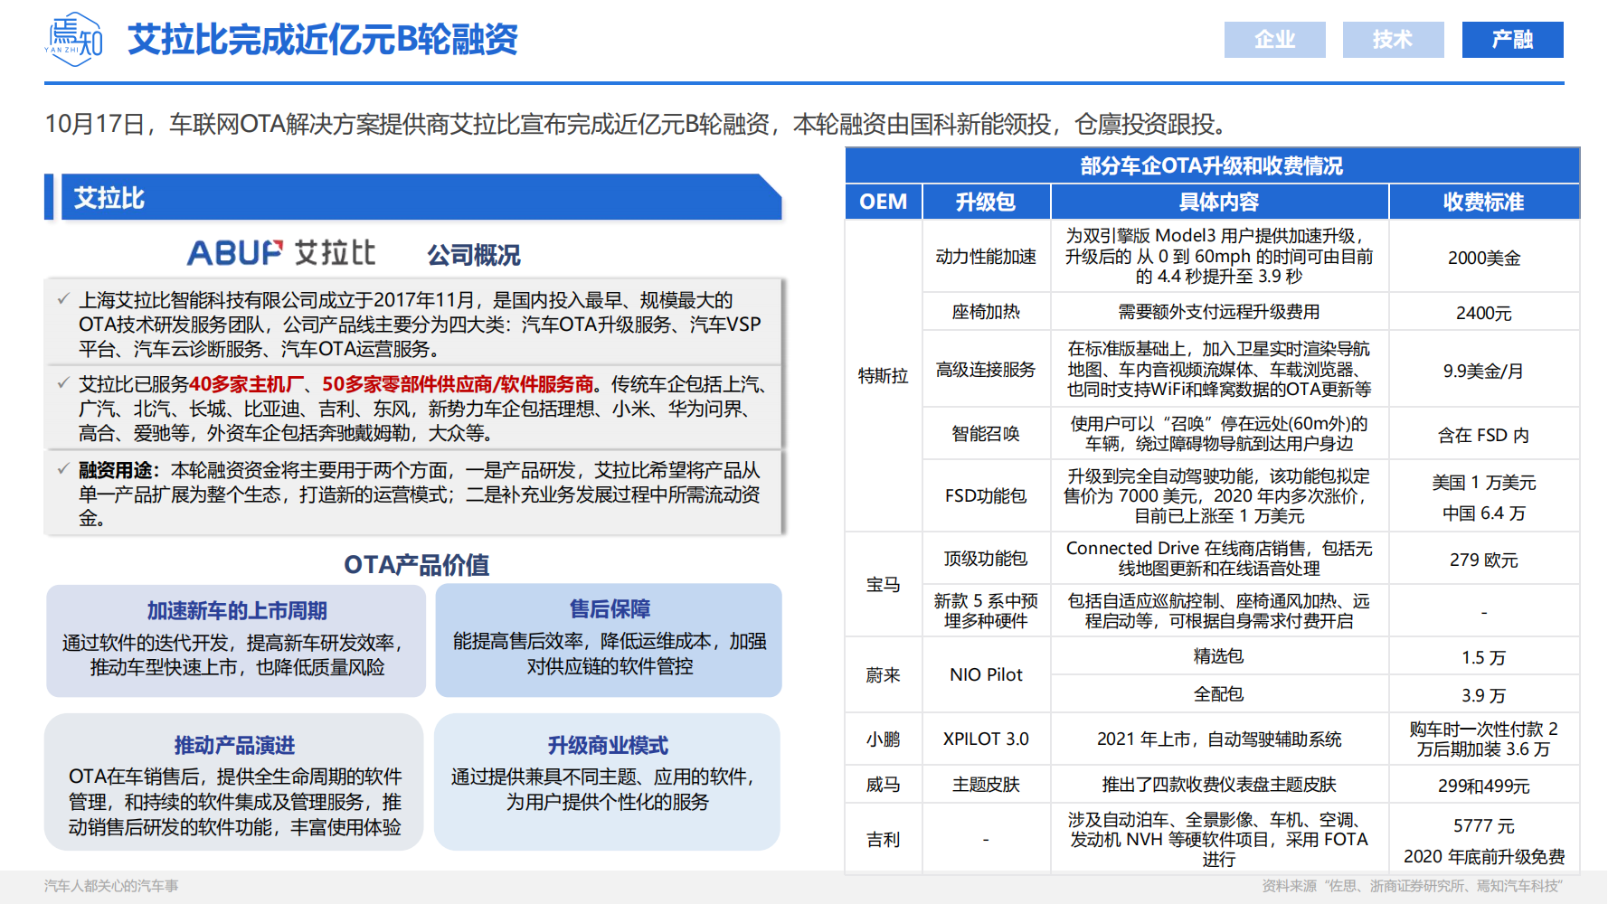Select the FSD功能包 cell
1608x904 pixels.
986,495
